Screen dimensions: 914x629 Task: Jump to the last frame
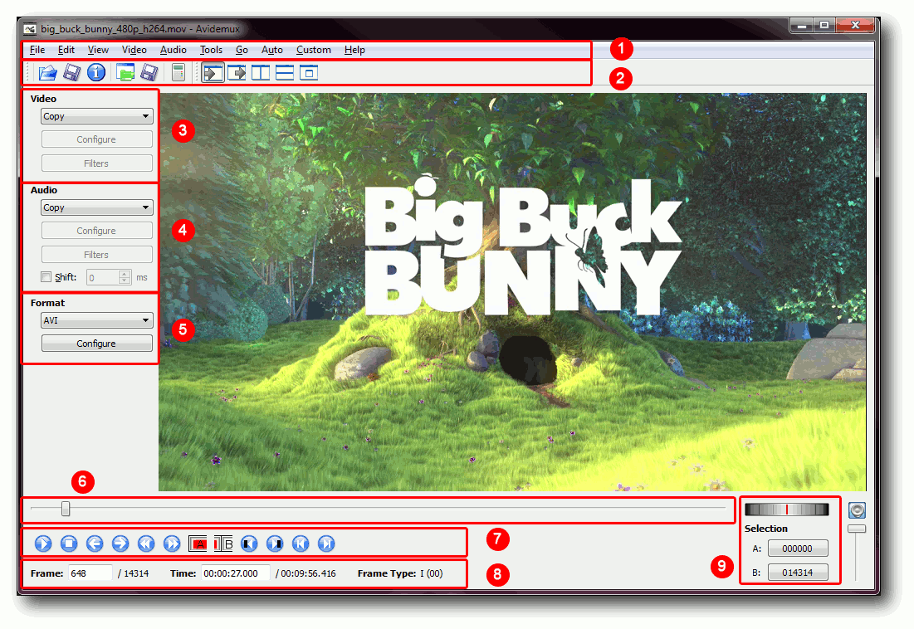[326, 544]
